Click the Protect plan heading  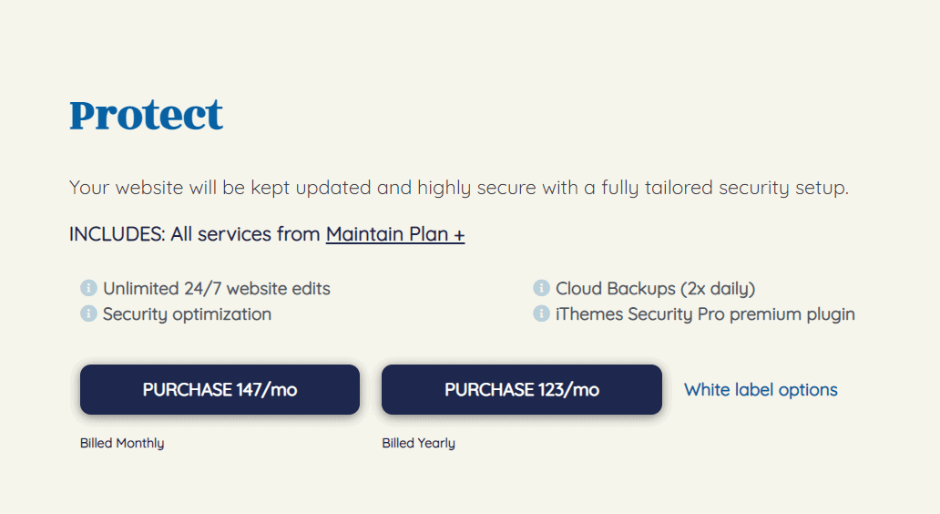click(147, 116)
